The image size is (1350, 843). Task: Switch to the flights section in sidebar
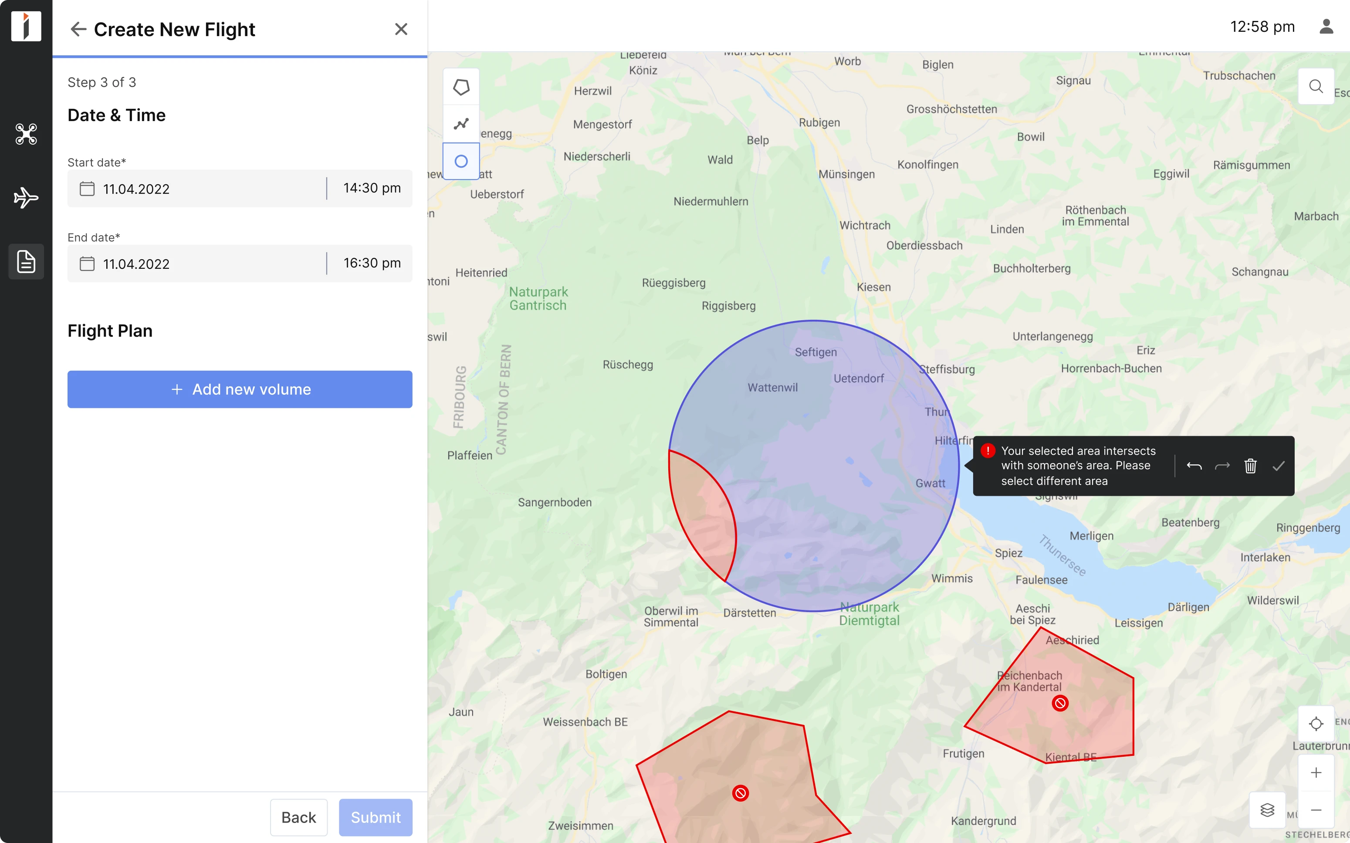tap(26, 197)
